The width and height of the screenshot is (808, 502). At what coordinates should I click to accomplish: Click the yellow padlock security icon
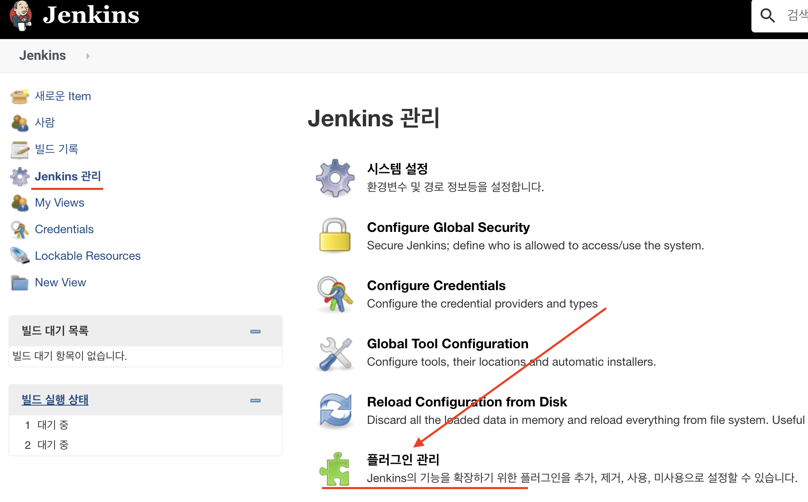pos(335,235)
